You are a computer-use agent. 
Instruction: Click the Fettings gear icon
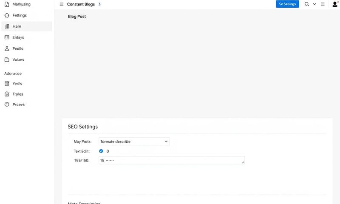[6, 15]
